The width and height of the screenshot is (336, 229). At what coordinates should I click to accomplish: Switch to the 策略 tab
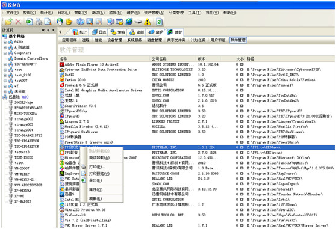coord(118,32)
